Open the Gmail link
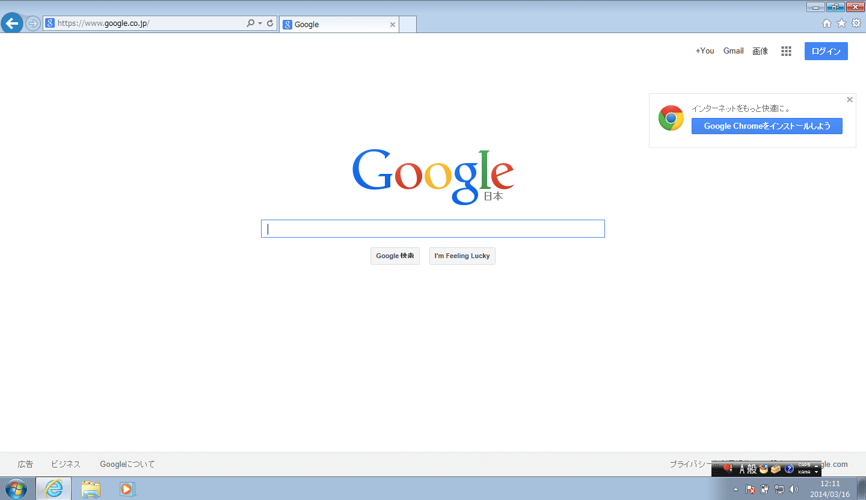 pos(734,51)
